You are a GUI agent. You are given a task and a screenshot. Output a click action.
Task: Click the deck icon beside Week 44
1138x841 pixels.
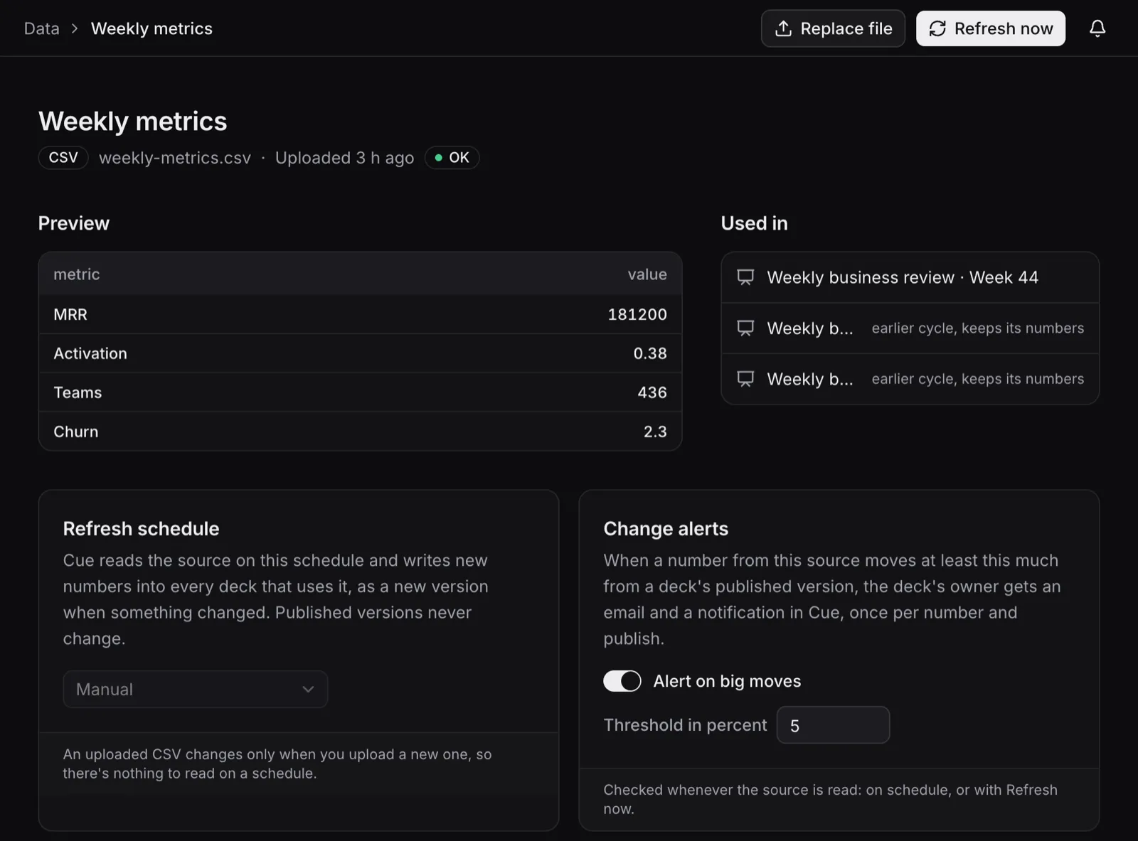tap(745, 277)
